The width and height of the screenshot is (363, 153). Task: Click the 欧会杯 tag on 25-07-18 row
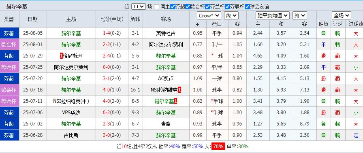pyautogui.click(x=9, y=90)
